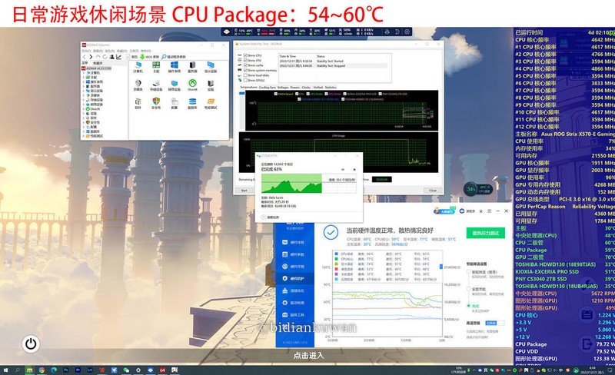Open the DirectX icon in AIDA64 panel
615x375 pixels.
pos(192,83)
